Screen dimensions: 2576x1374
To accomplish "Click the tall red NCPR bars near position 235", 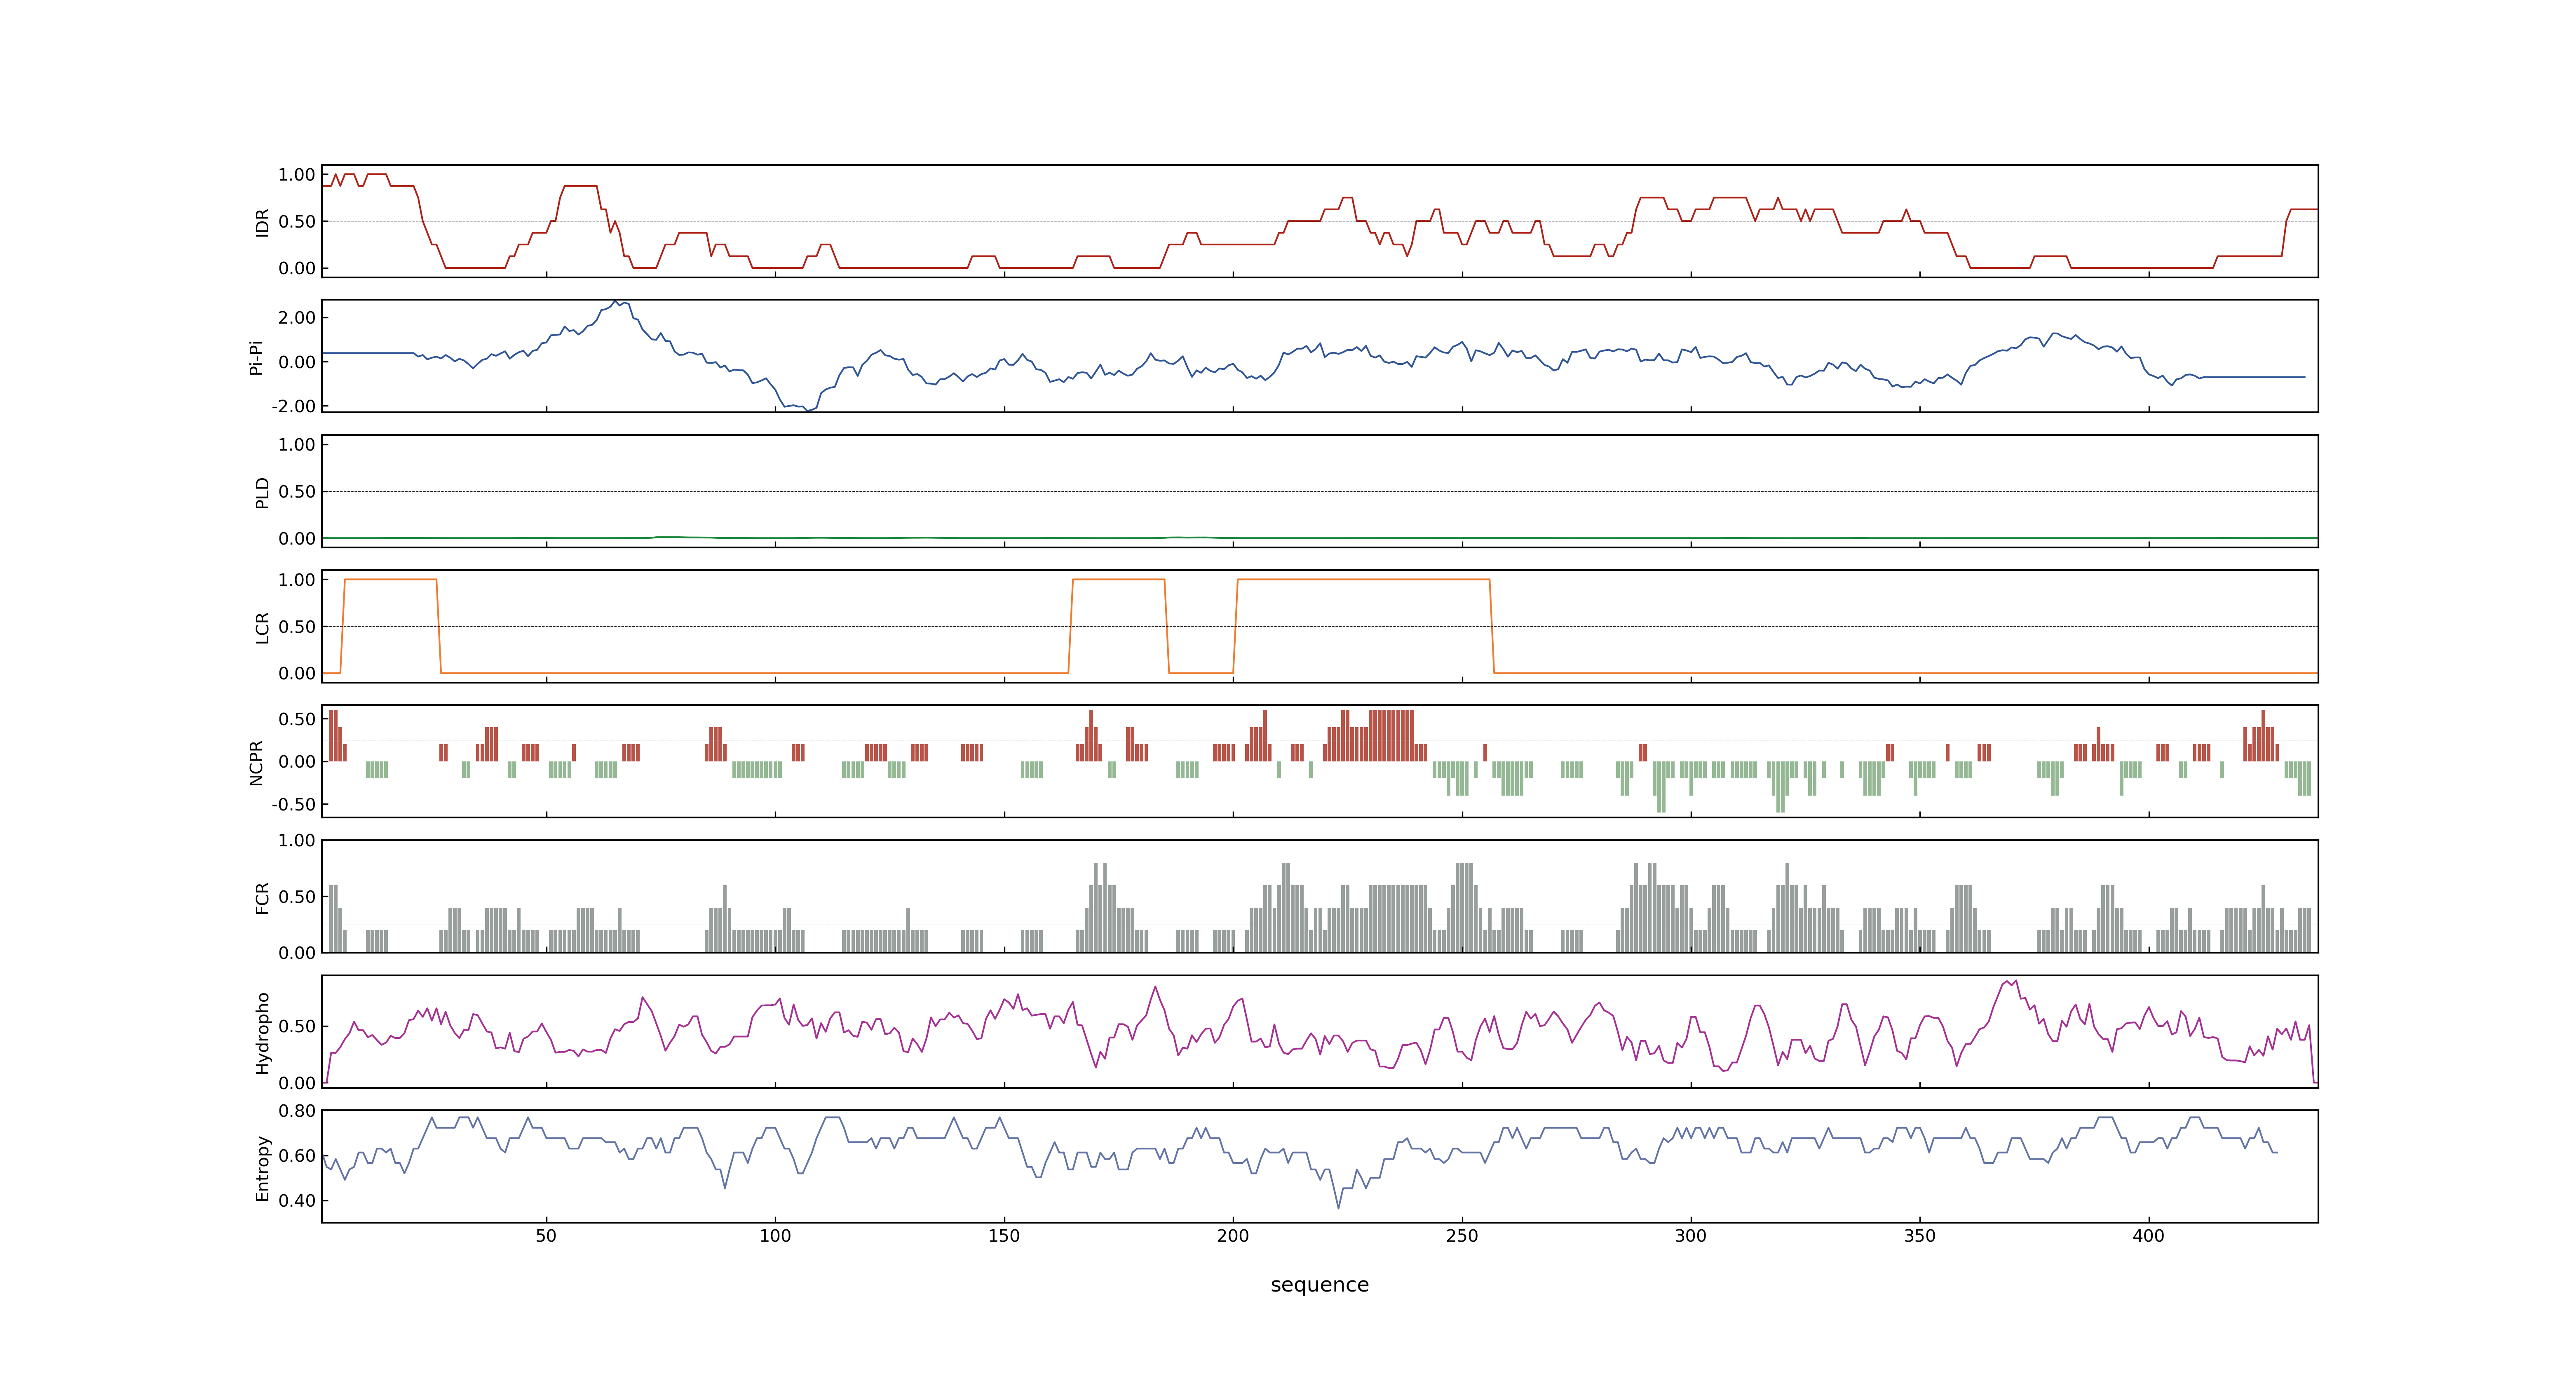I will coord(1391,736).
